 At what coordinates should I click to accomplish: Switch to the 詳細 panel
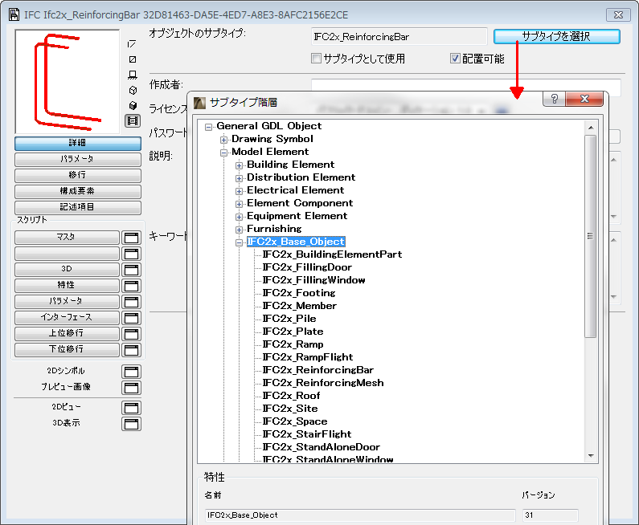coord(78,143)
